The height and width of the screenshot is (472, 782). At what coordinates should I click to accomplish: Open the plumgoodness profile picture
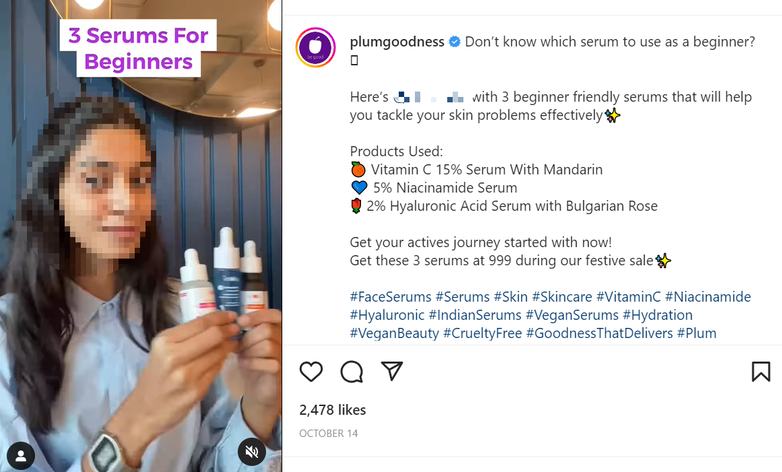pos(316,48)
